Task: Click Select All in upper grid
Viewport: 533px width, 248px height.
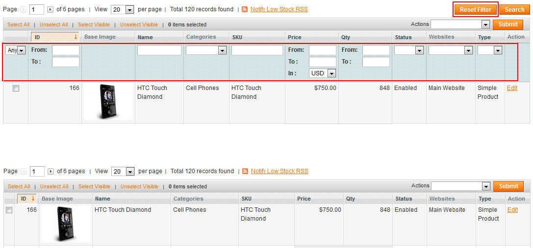Action: [18, 24]
